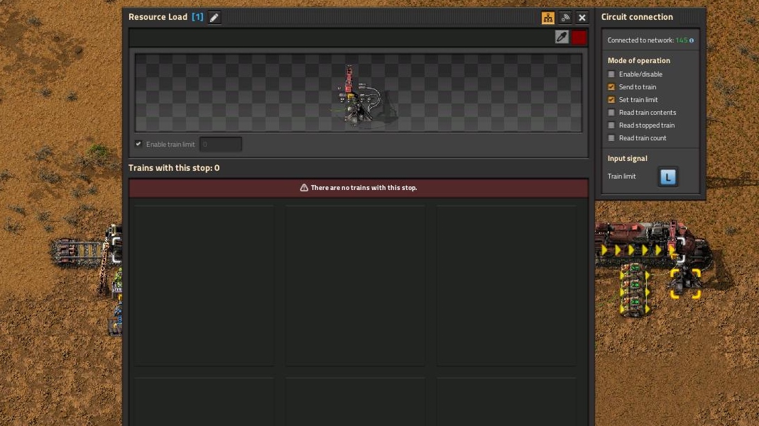
Task: Enable Read train count
Action: 611,138
